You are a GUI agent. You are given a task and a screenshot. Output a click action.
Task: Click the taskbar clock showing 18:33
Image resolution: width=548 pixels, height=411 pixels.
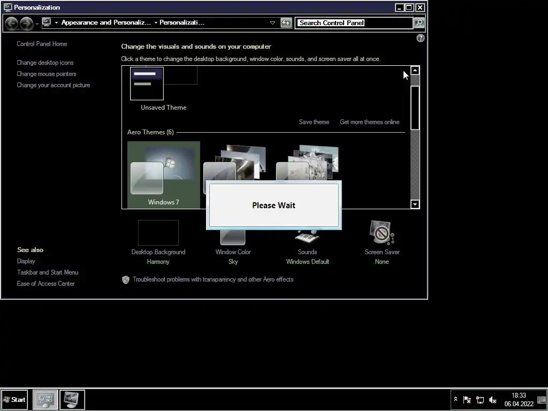[x=519, y=399]
